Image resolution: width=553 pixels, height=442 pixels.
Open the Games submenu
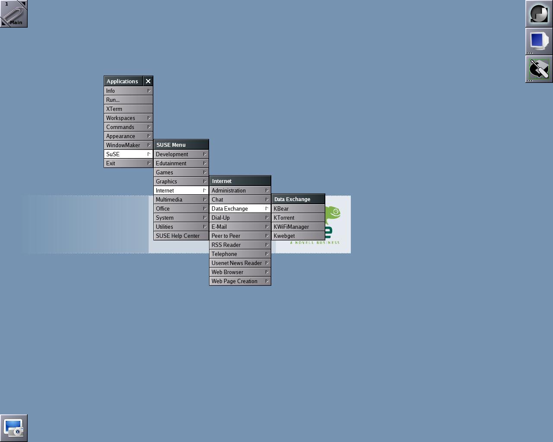[x=181, y=172]
